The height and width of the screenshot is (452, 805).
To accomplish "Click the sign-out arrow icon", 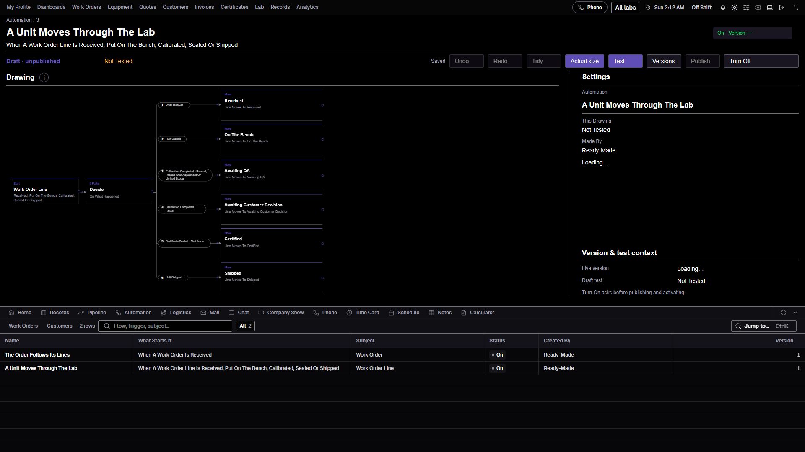I will tap(782, 8).
